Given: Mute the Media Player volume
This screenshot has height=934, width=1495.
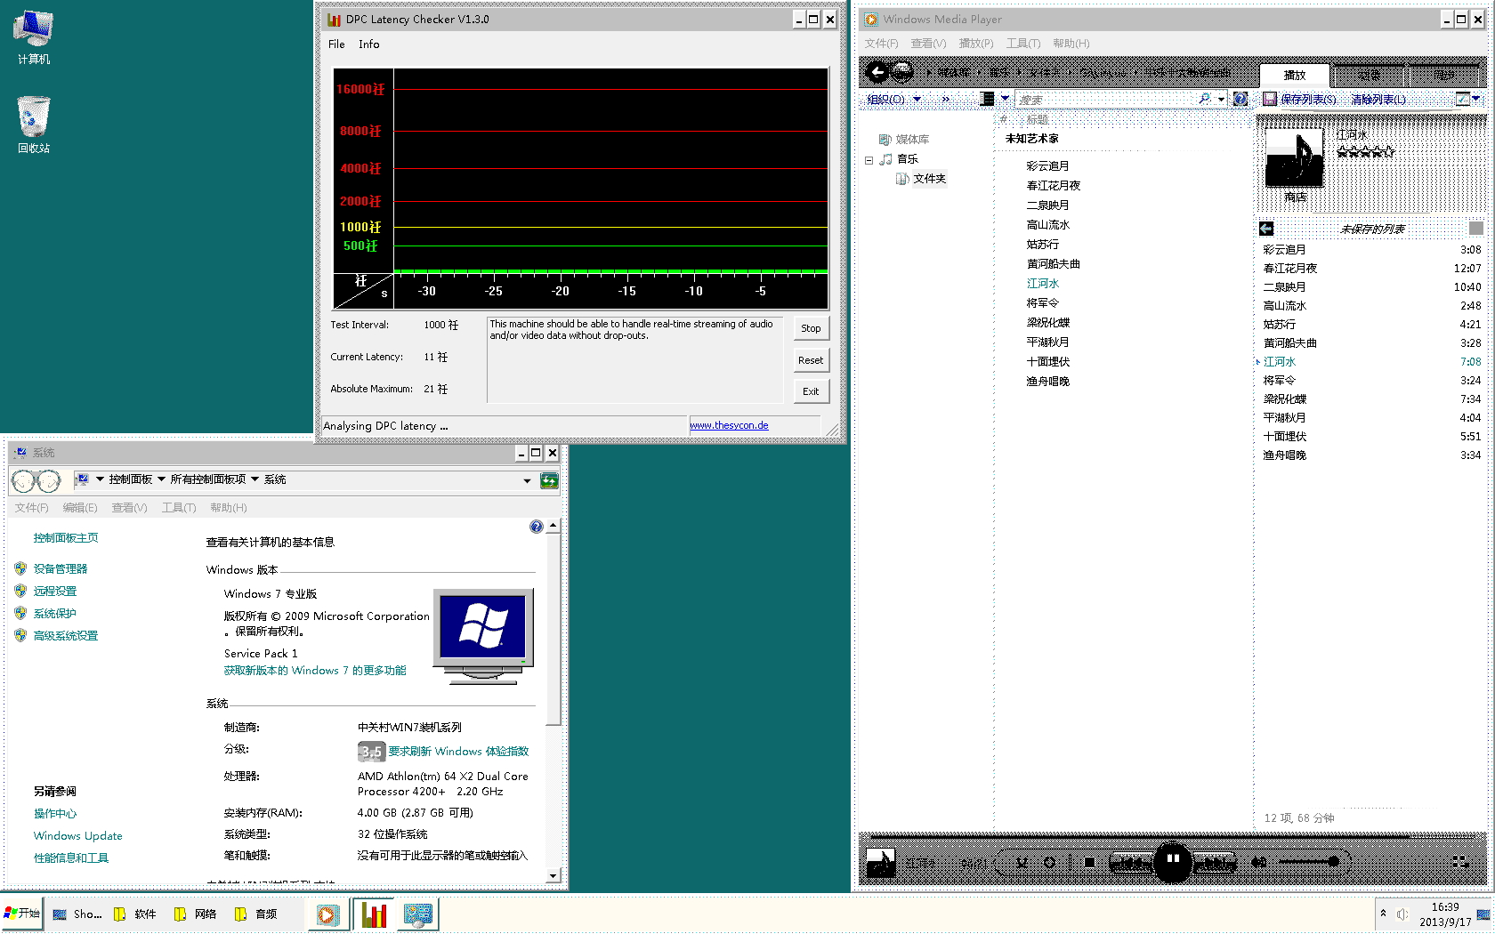Looking at the screenshot, I should coord(1259,862).
